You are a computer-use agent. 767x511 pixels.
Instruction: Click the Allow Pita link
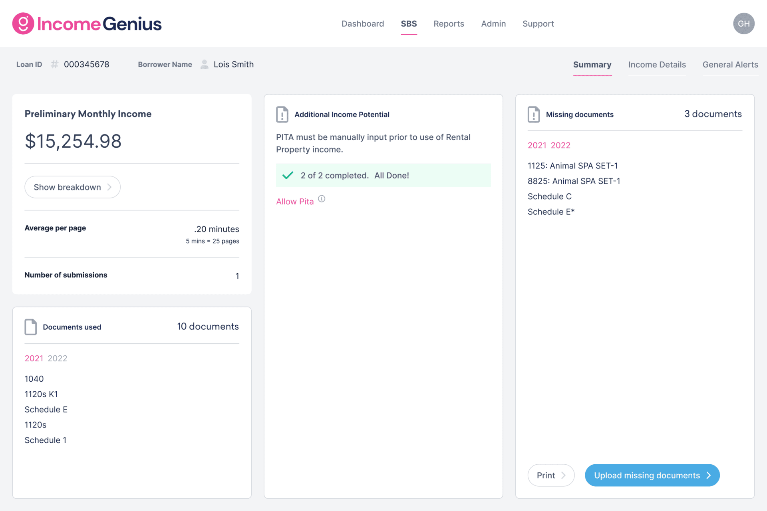(x=295, y=202)
